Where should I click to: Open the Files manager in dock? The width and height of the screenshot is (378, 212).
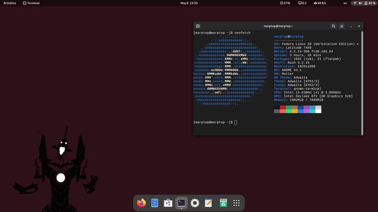point(155,203)
